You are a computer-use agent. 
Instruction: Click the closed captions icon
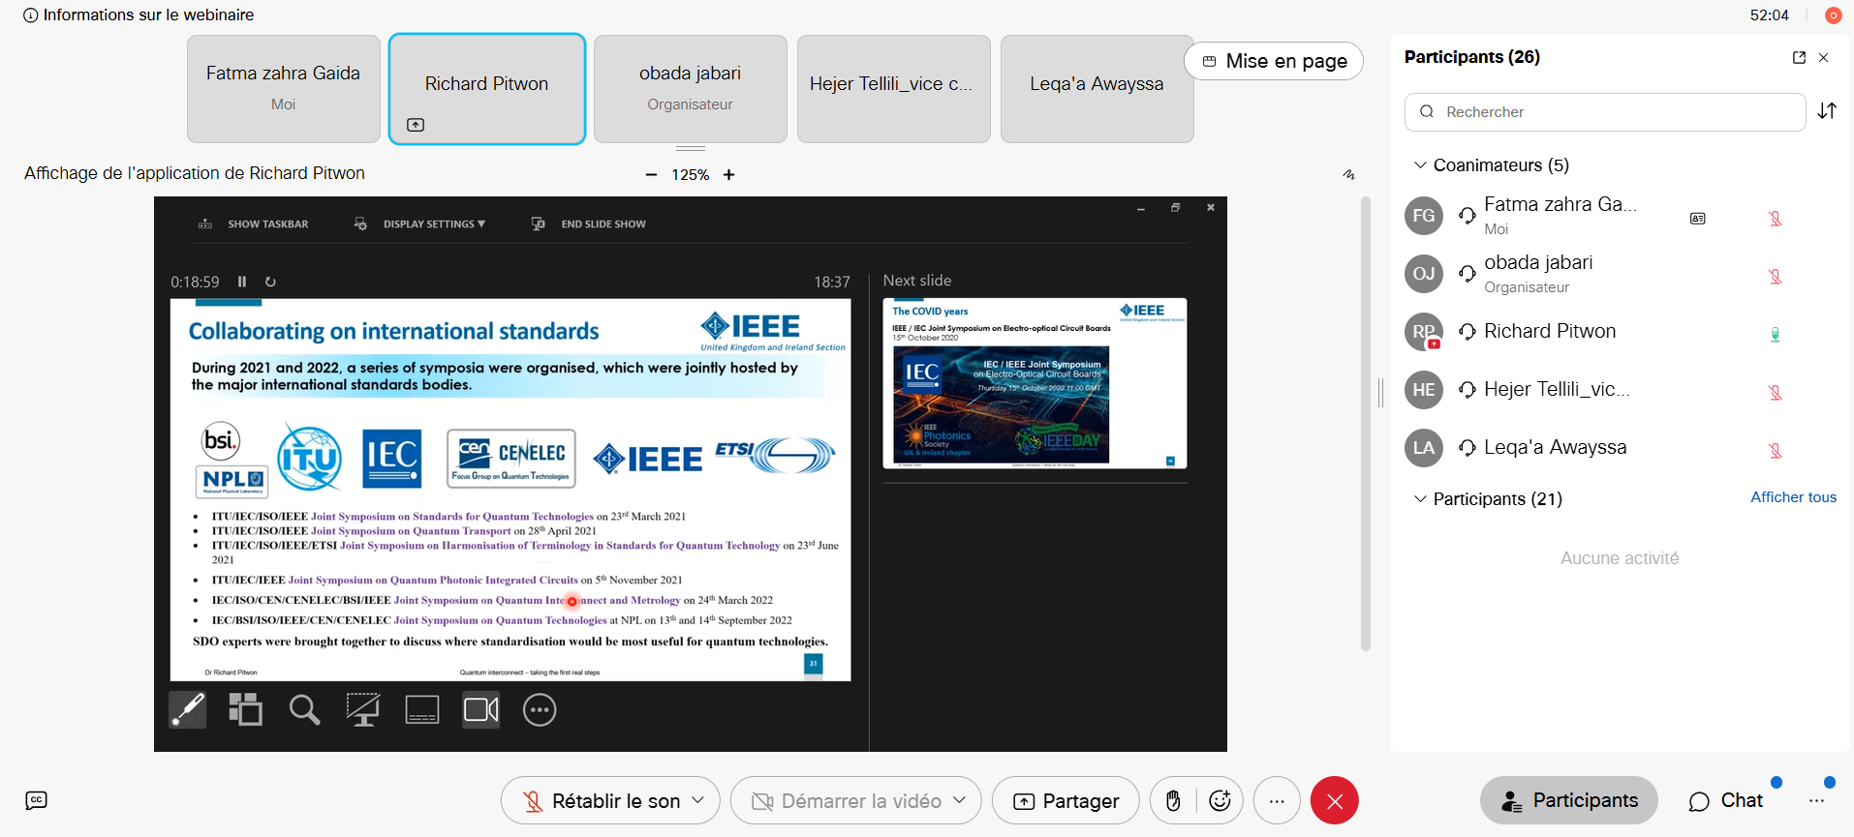36,800
